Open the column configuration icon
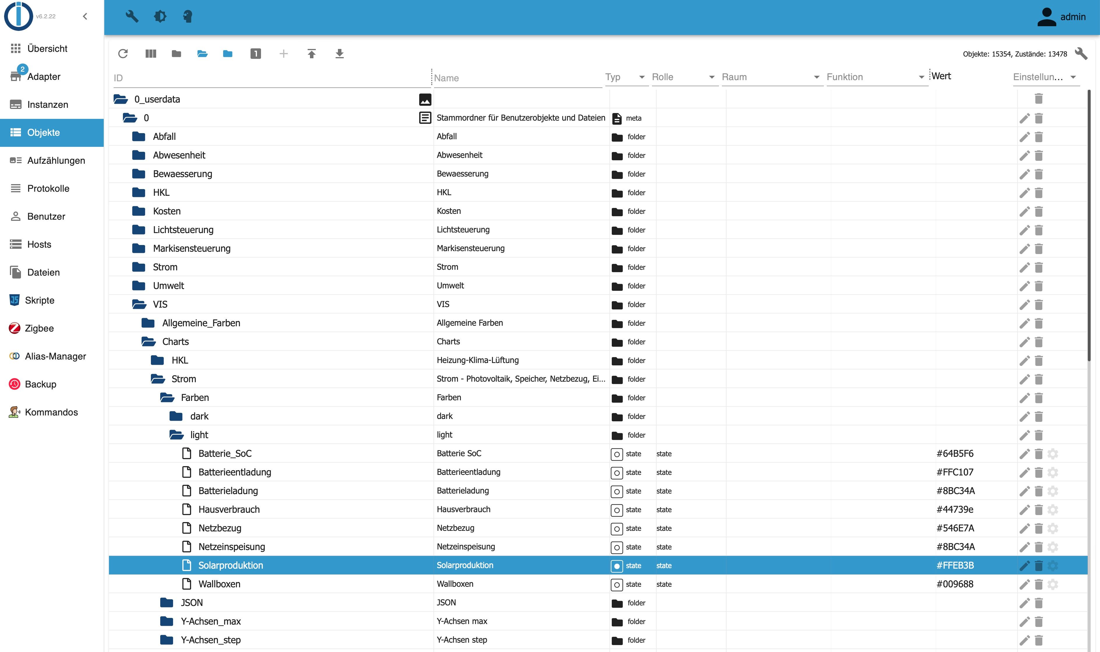This screenshot has height=652, width=1100. [x=151, y=54]
